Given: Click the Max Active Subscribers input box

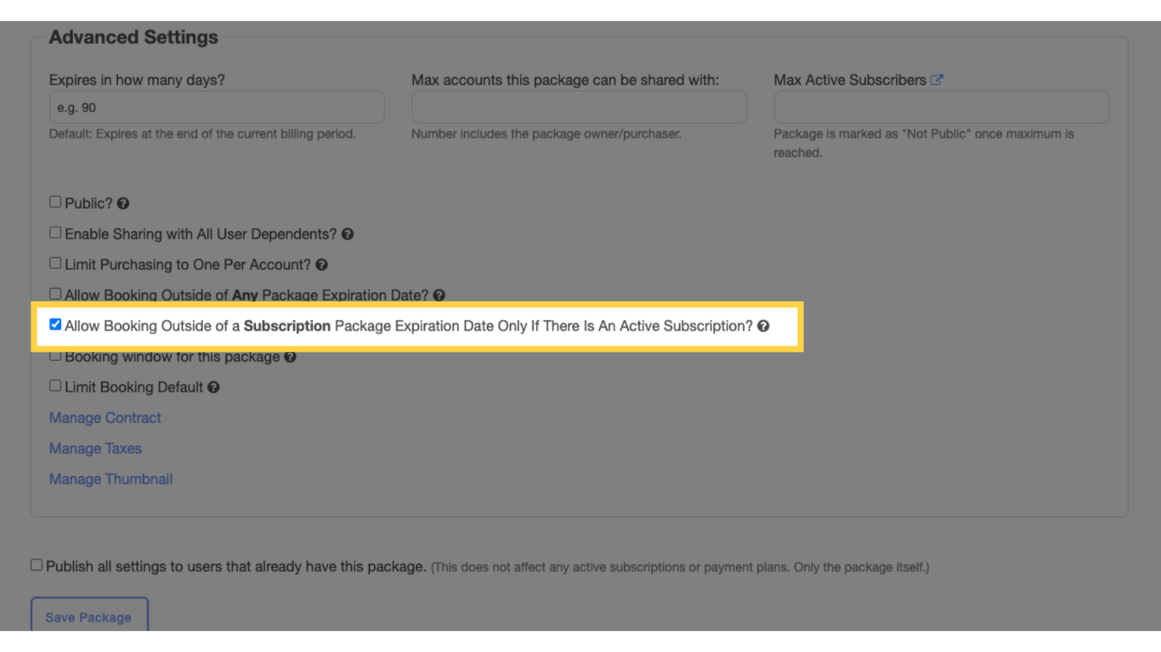Looking at the screenshot, I should [941, 107].
